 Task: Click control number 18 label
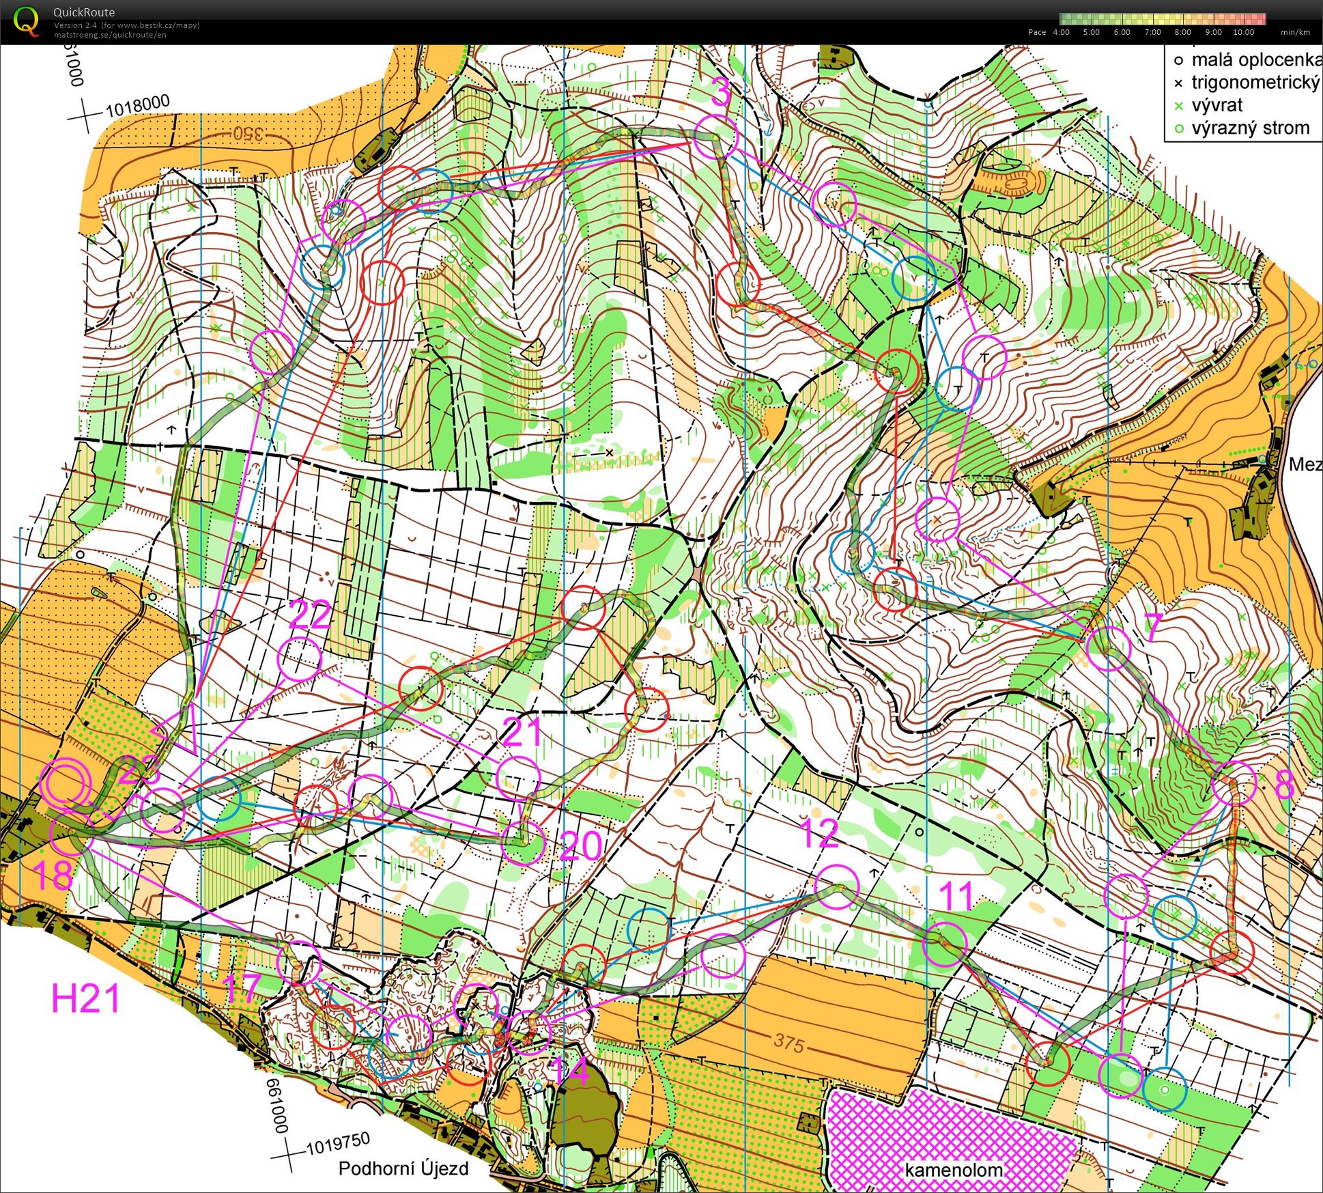53,876
